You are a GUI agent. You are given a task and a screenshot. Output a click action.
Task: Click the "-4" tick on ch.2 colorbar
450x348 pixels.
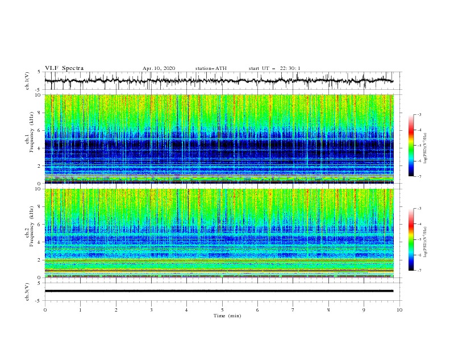(x=419, y=224)
